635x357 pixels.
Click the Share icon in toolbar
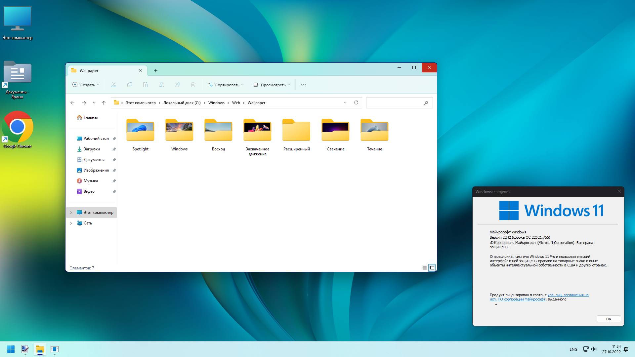[x=177, y=85]
